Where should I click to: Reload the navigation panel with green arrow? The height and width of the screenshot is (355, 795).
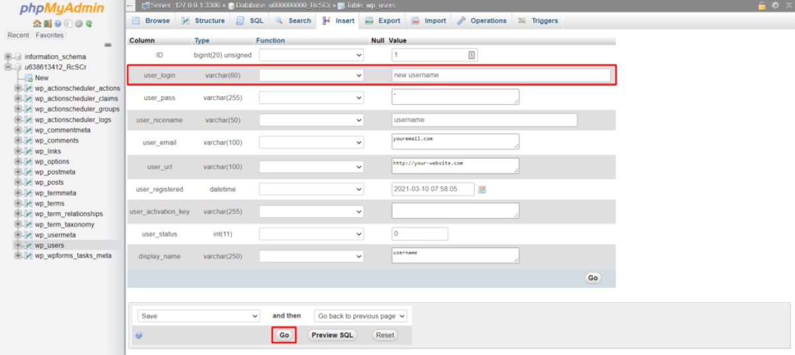89,24
